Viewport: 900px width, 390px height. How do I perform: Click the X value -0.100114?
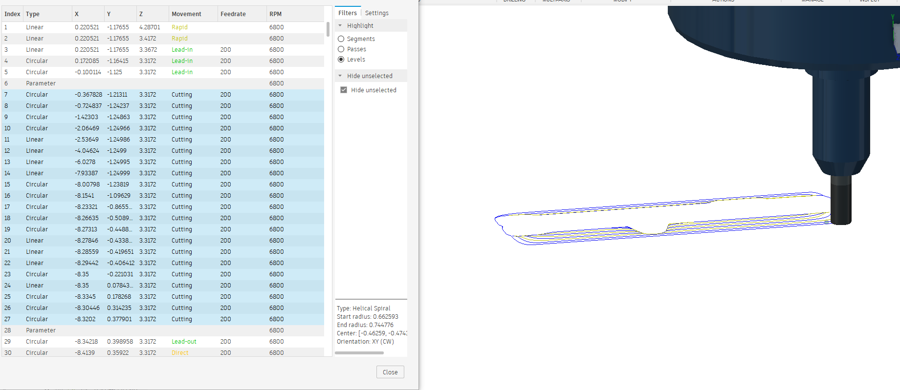click(88, 72)
